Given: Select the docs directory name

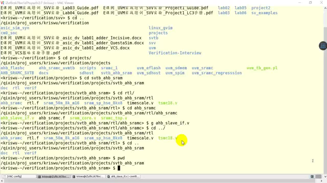Looking at the screenshot, I should point(43,73).
